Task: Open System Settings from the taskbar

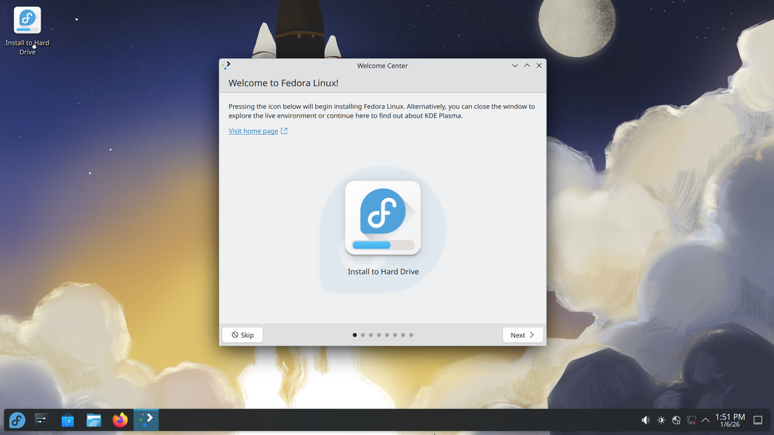Action: [x=41, y=420]
